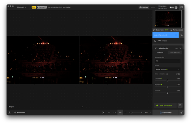The height and width of the screenshot is (124, 191).
Task: Click the RAW badge
Action: 34,7
